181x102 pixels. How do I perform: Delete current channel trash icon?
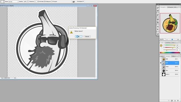[178, 101]
